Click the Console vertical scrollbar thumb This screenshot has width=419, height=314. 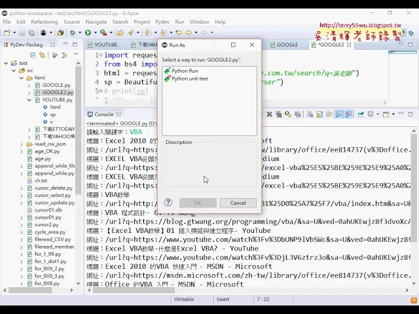[414, 188]
